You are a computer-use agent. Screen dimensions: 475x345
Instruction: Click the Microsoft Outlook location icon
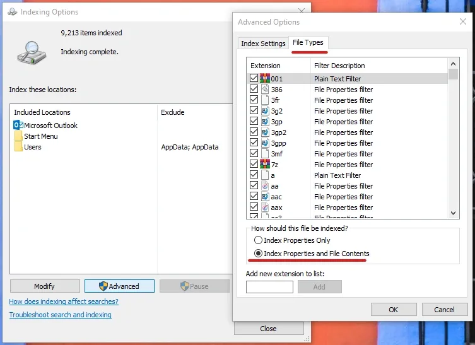(18, 125)
